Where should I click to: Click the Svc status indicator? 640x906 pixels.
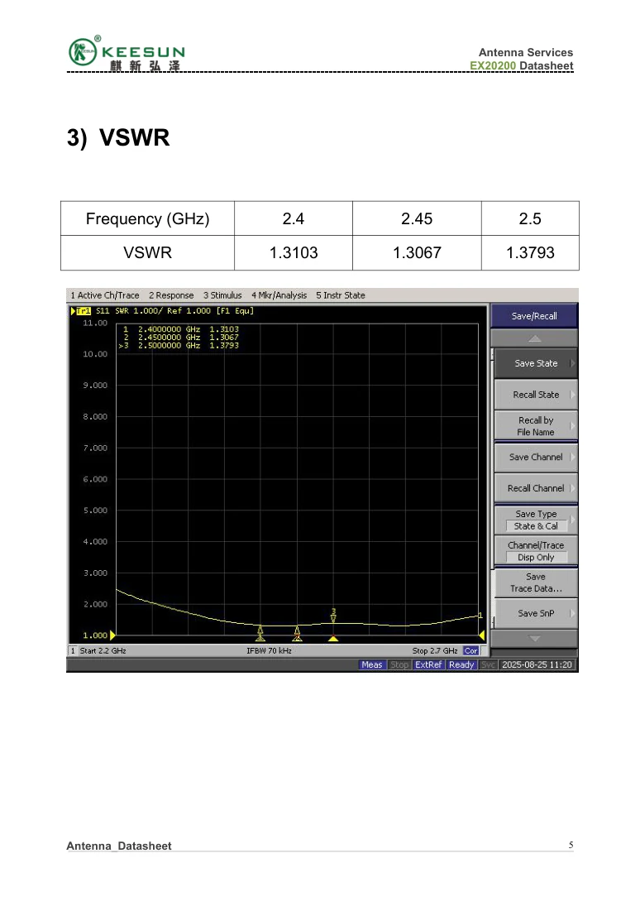point(488,664)
